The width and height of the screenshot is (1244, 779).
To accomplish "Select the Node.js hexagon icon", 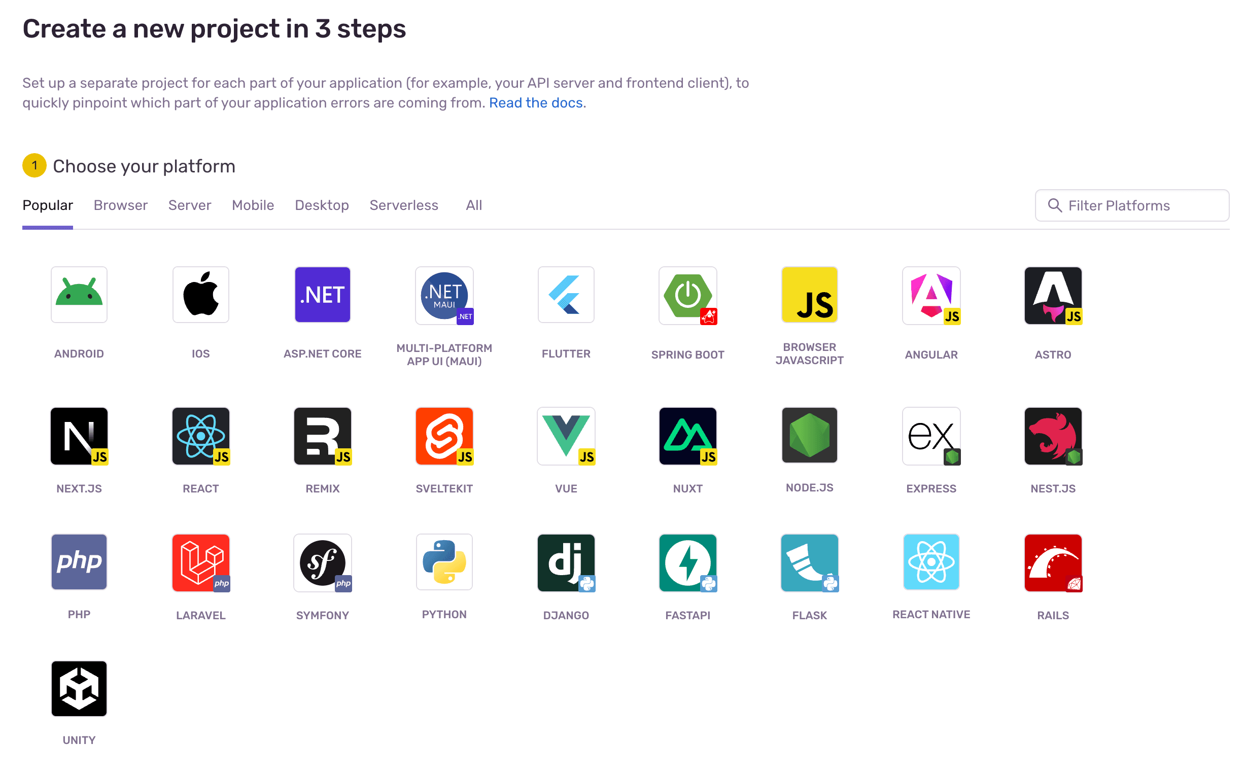I will (809, 435).
